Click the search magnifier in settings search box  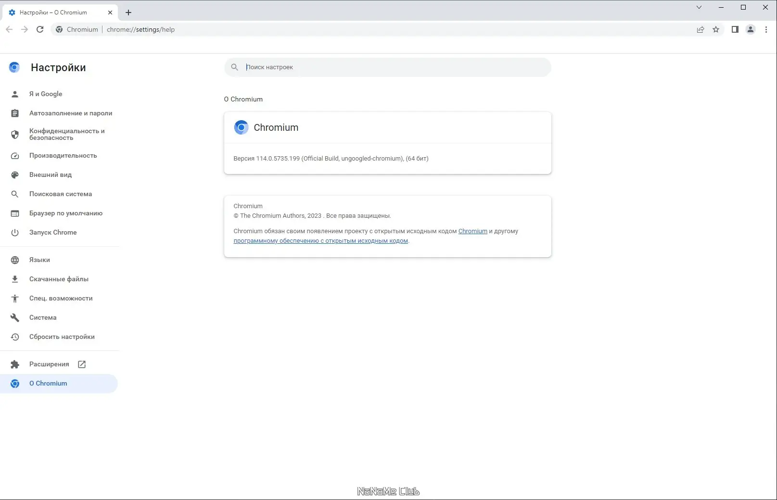click(234, 67)
